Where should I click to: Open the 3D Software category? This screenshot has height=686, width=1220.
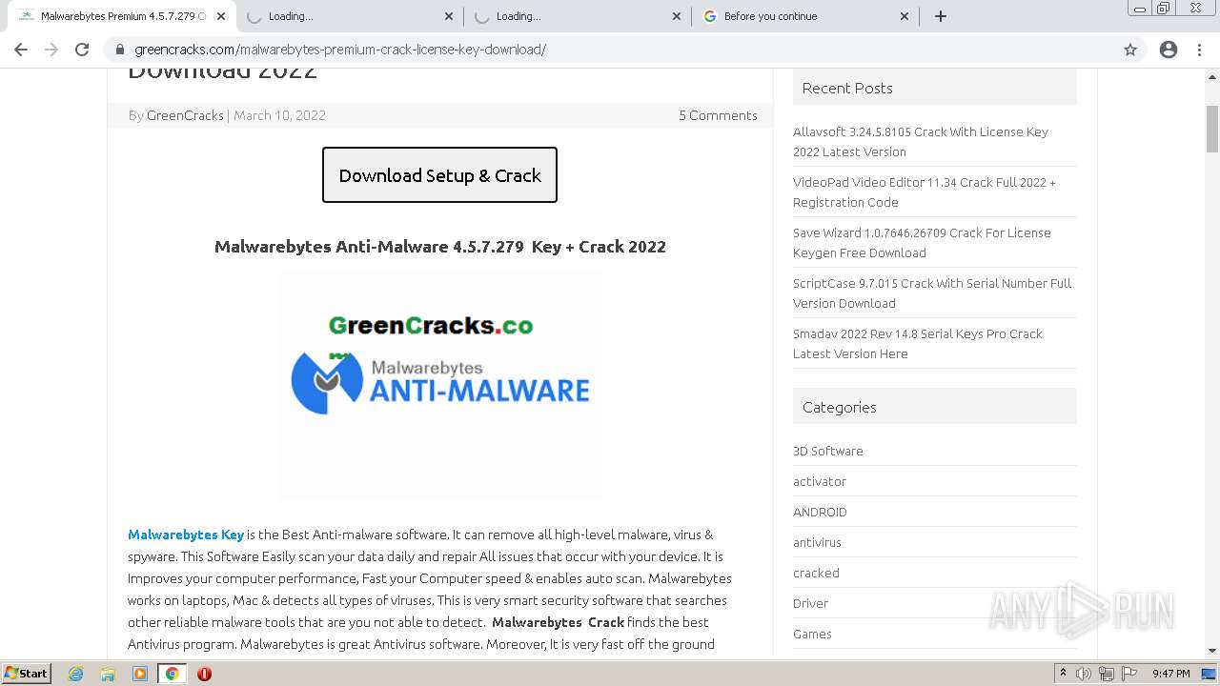coord(828,451)
